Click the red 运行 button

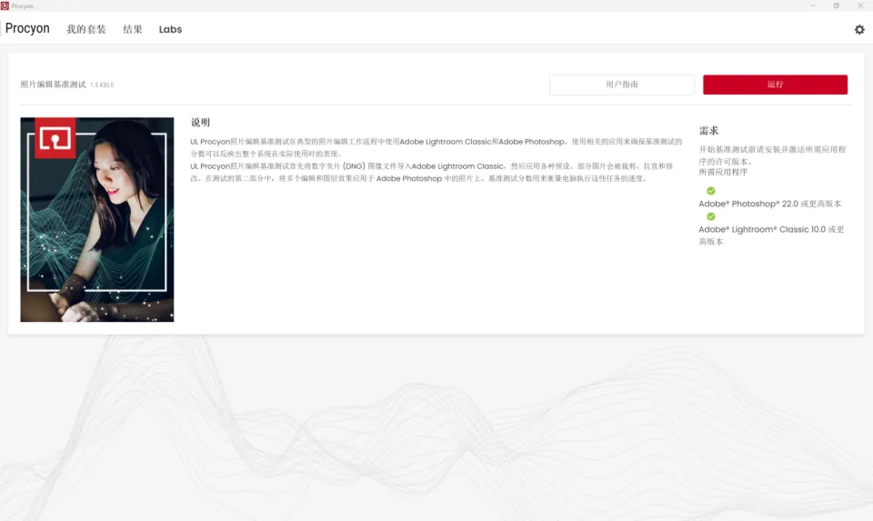click(x=775, y=85)
